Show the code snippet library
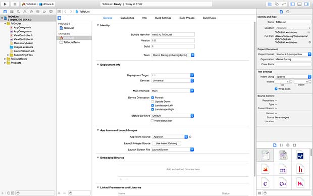This screenshot has height=196, width=313. pos(281,145)
